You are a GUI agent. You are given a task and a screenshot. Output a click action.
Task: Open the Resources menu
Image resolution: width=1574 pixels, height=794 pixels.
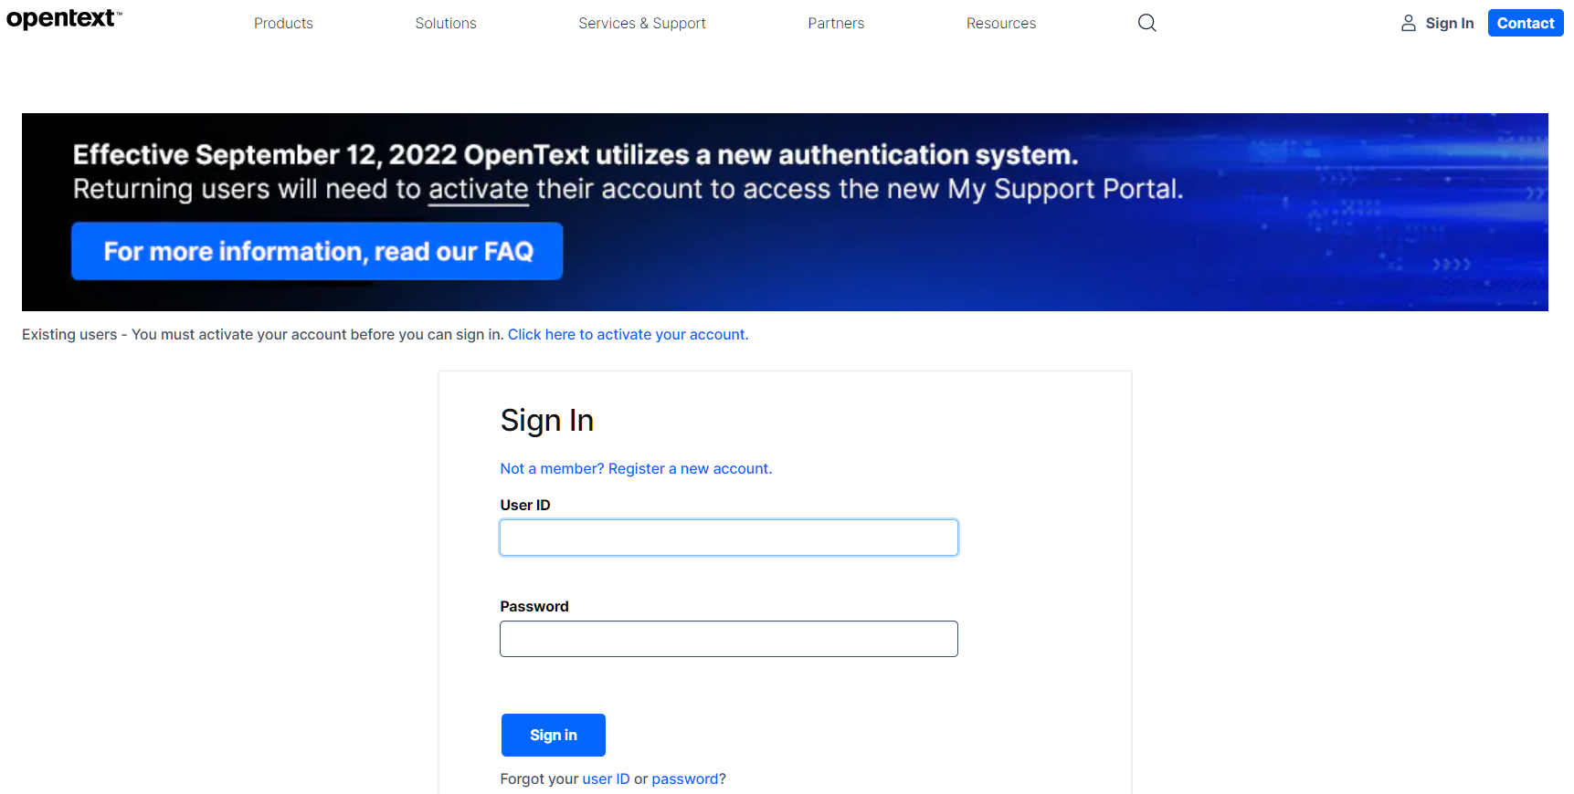click(x=1000, y=24)
